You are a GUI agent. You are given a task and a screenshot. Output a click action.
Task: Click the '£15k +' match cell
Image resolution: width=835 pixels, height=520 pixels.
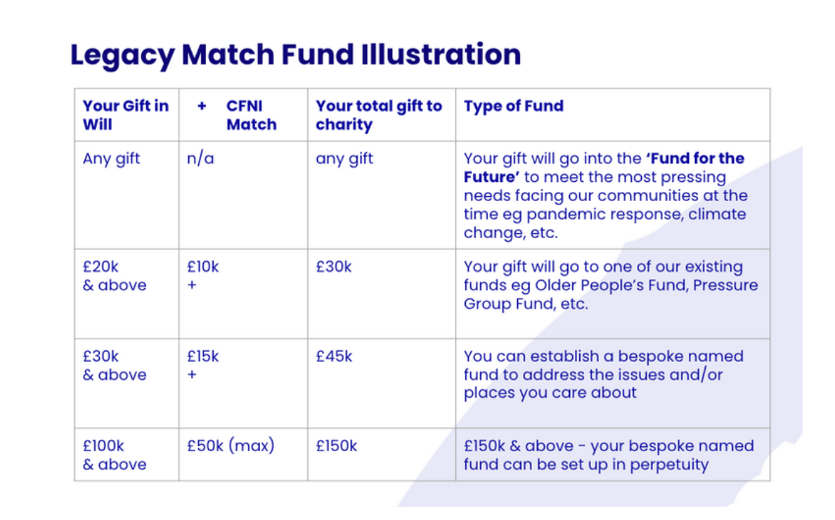202,365
